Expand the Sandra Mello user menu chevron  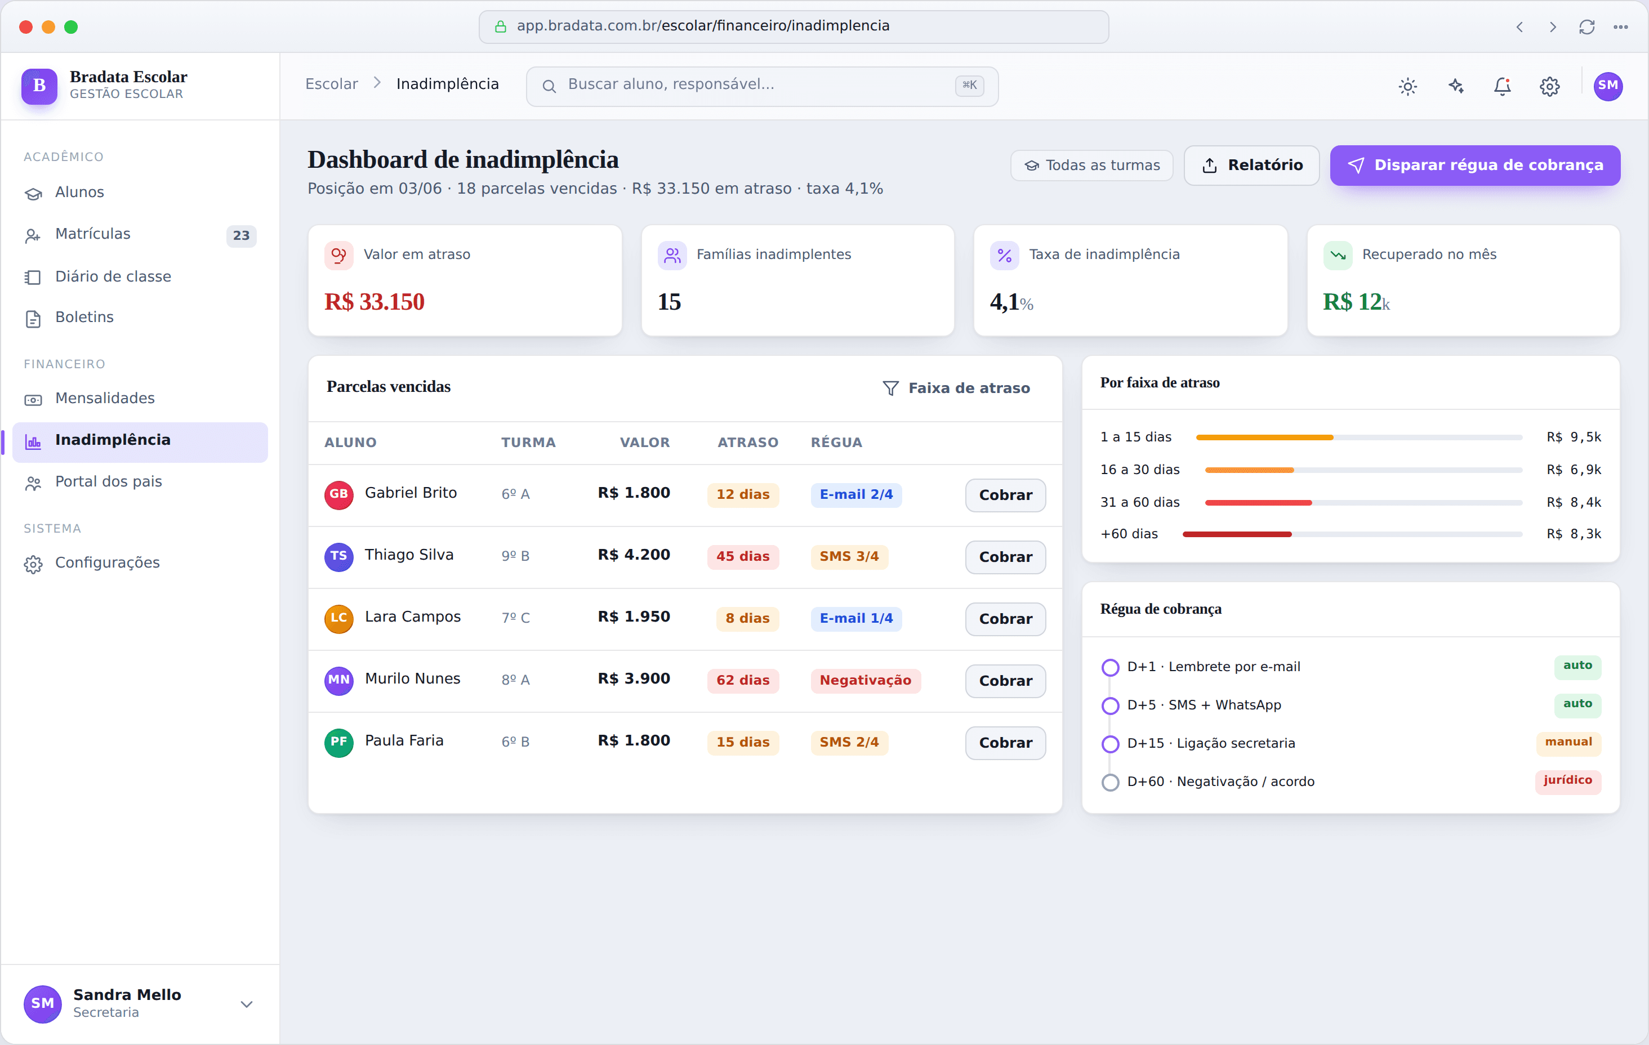point(247,1004)
